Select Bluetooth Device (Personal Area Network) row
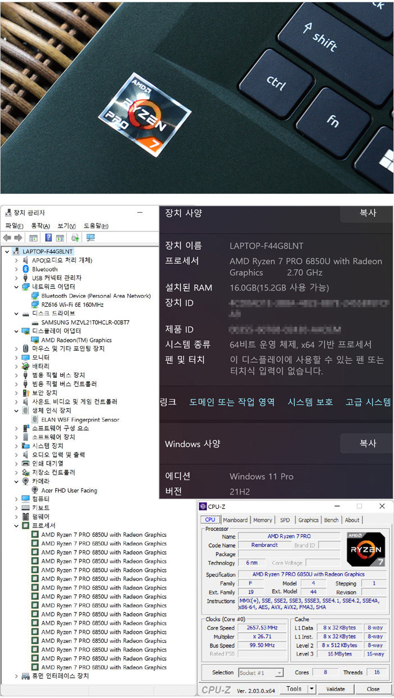The height and width of the screenshot is (698, 394). pyautogui.click(x=96, y=296)
